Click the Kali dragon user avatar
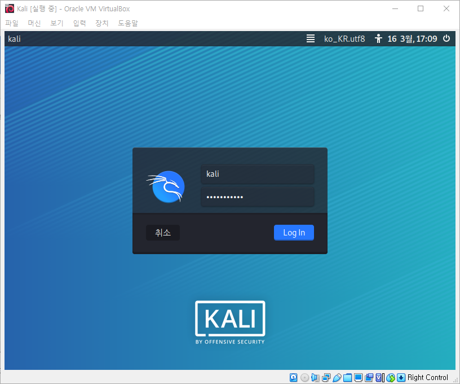This screenshot has width=460, height=384. [166, 186]
